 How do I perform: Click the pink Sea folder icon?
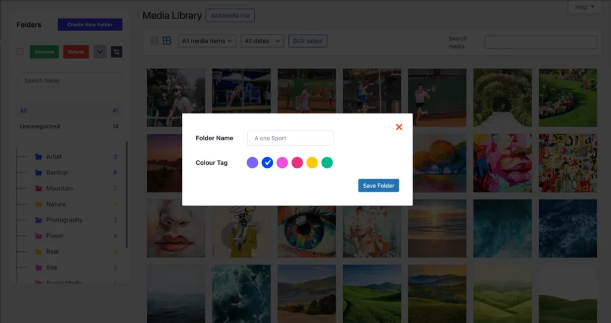point(38,267)
